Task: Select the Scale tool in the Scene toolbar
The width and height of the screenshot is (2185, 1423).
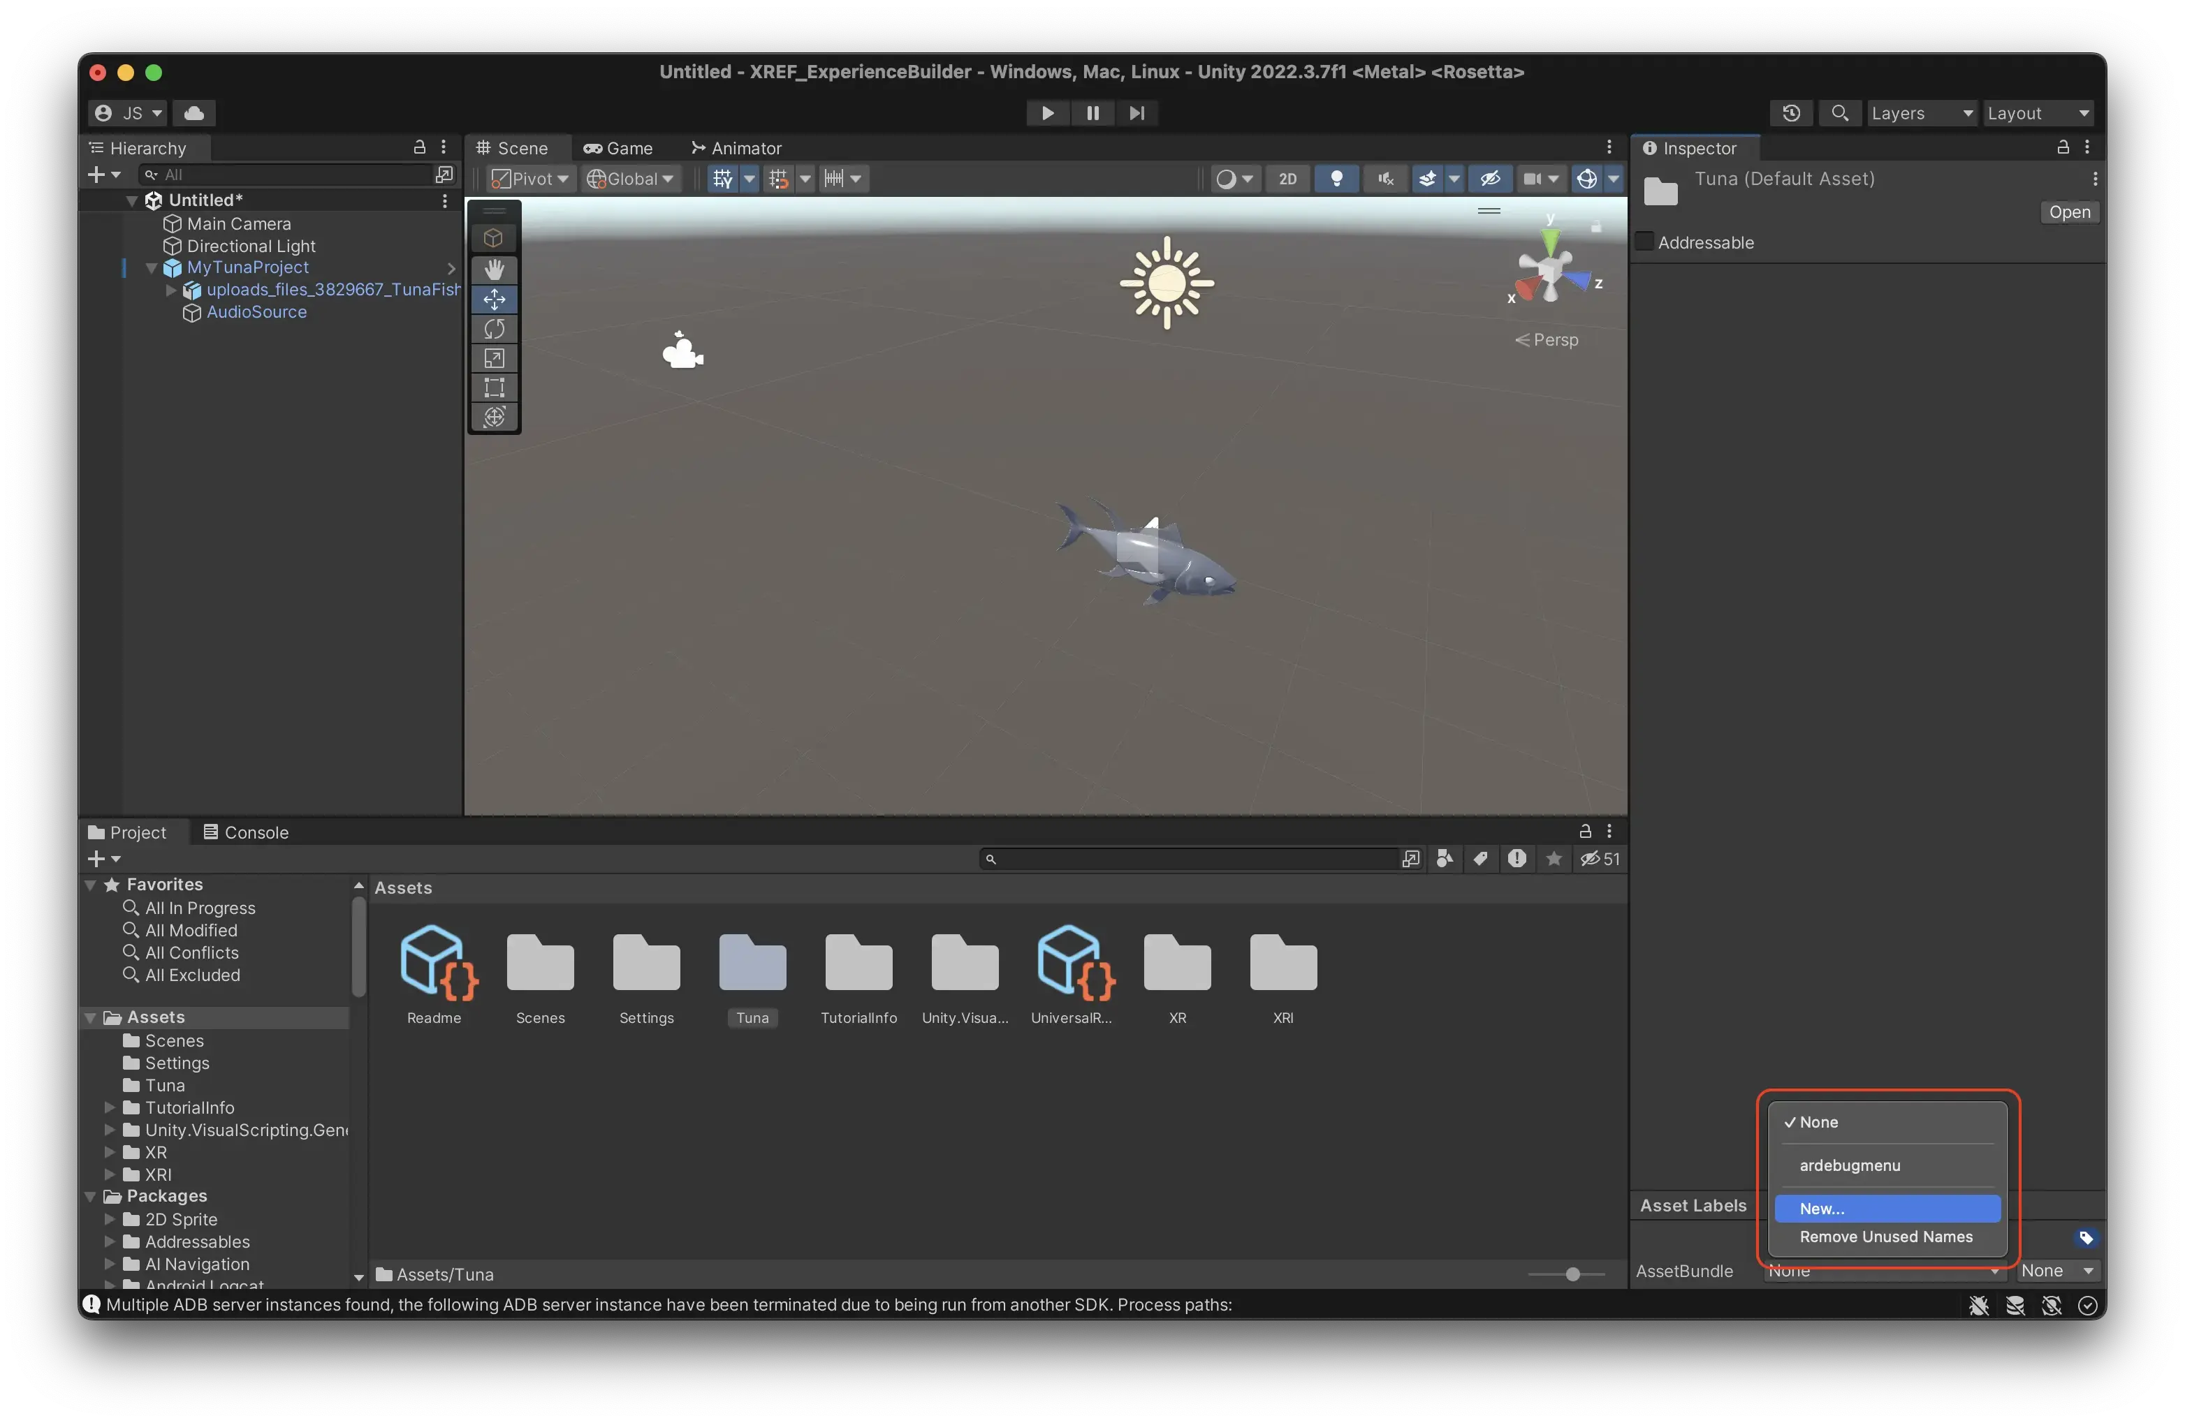Action: 494,357
